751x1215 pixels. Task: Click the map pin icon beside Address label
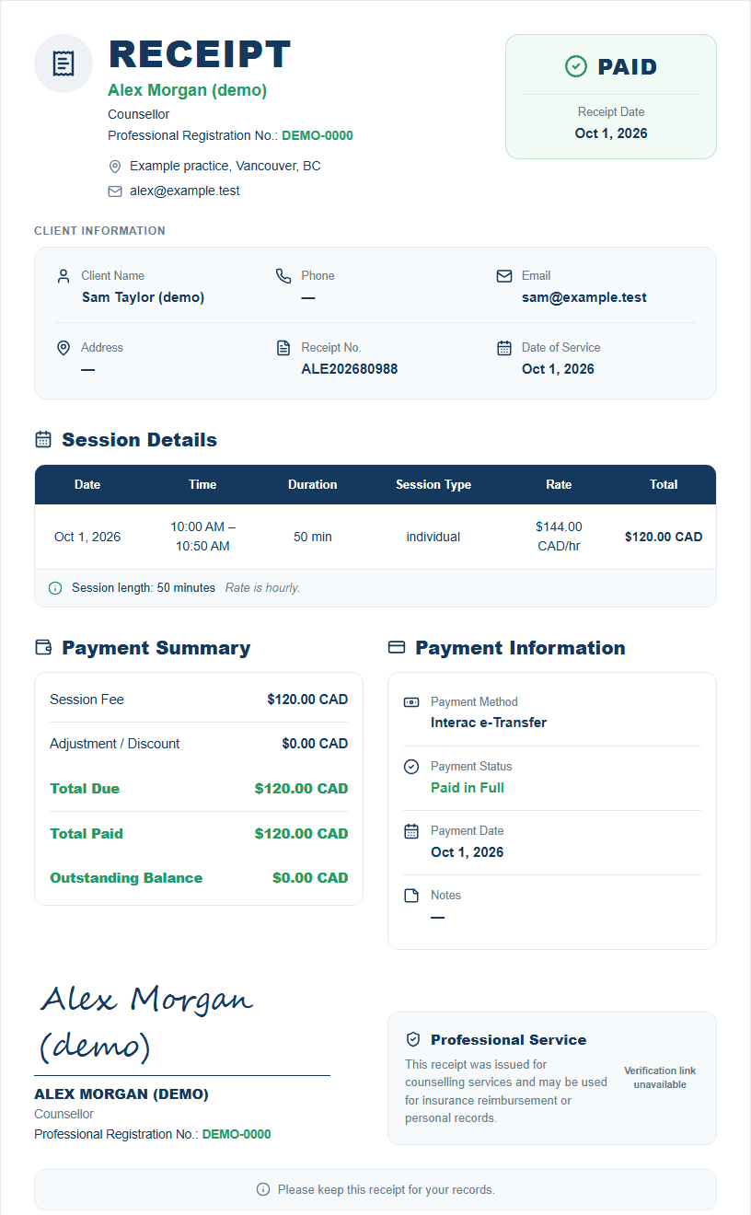(x=64, y=348)
